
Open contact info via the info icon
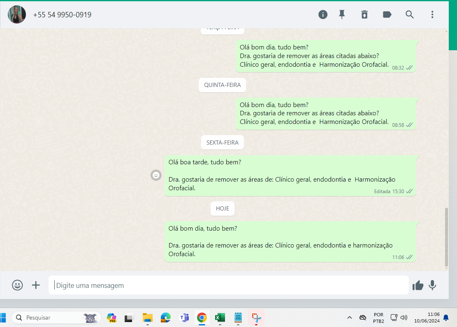pyautogui.click(x=322, y=14)
